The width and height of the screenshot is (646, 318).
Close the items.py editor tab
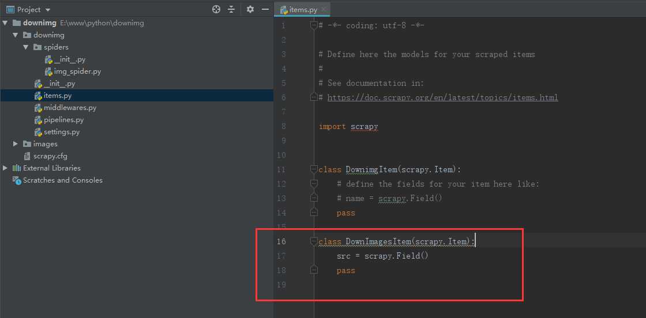click(324, 9)
